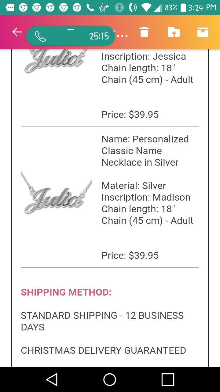Screen dimensions: 220x392
Task: Tap the back arrow in the toolbar
Action: click(x=17, y=32)
